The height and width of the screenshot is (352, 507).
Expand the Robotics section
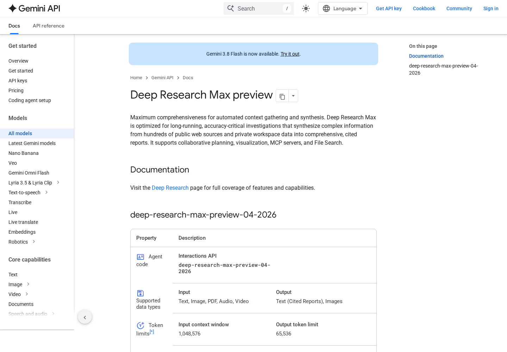coord(34,242)
